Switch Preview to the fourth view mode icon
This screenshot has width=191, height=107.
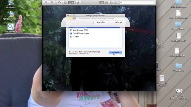click(116, 2)
